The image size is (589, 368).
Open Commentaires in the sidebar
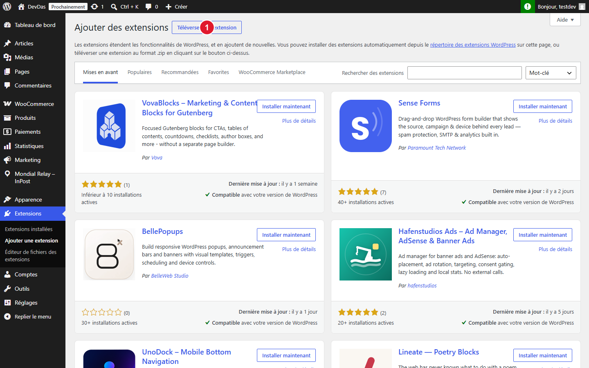click(33, 85)
